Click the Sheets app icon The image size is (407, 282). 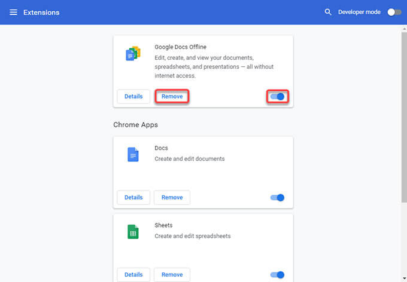point(133,232)
